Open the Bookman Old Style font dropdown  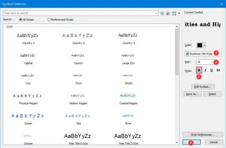point(203,54)
